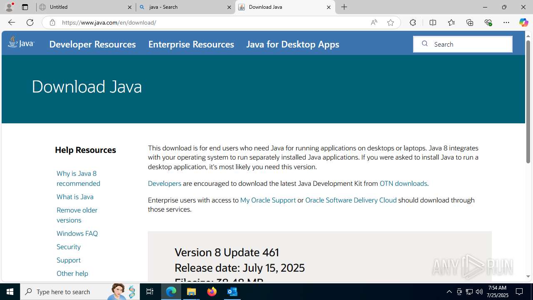The height and width of the screenshot is (300, 533).
Task: Open the browser profile icon
Action: tap(9, 7)
